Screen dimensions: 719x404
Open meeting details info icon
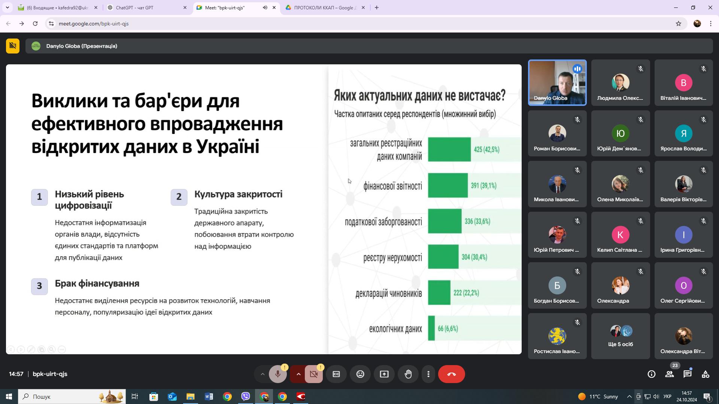(651, 374)
